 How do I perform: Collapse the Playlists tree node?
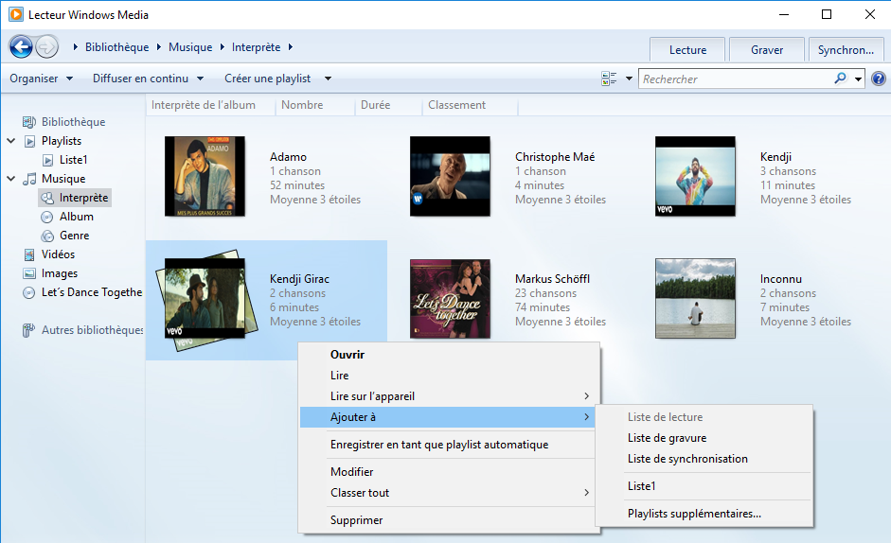[10, 140]
